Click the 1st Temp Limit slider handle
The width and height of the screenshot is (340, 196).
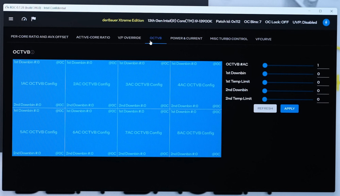(x=265, y=82)
